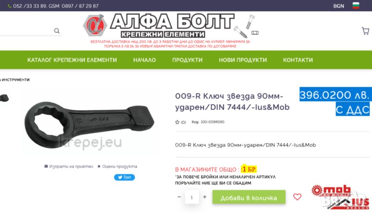Click Изпрати на приятел link
This screenshot has width=372, height=213.
69,166
